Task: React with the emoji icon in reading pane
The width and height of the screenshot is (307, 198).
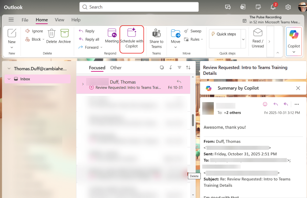Action: coord(265,104)
